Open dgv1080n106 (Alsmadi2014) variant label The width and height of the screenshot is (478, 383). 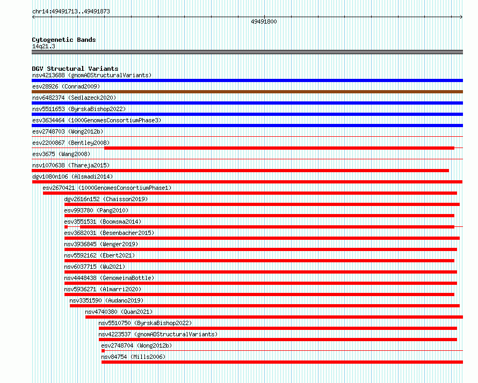[73, 176]
